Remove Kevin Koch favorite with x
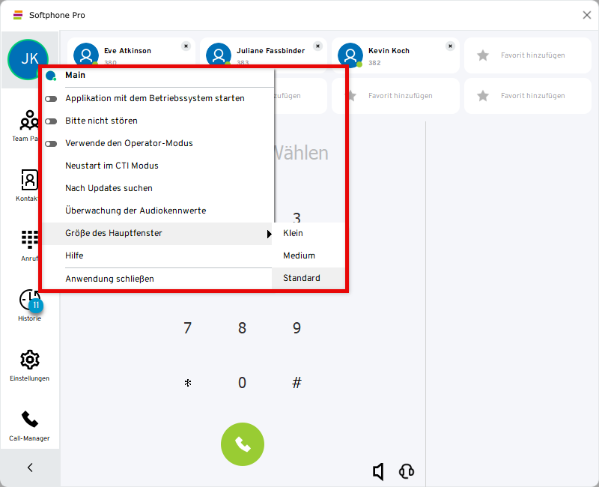The height and width of the screenshot is (487, 599). coord(450,46)
